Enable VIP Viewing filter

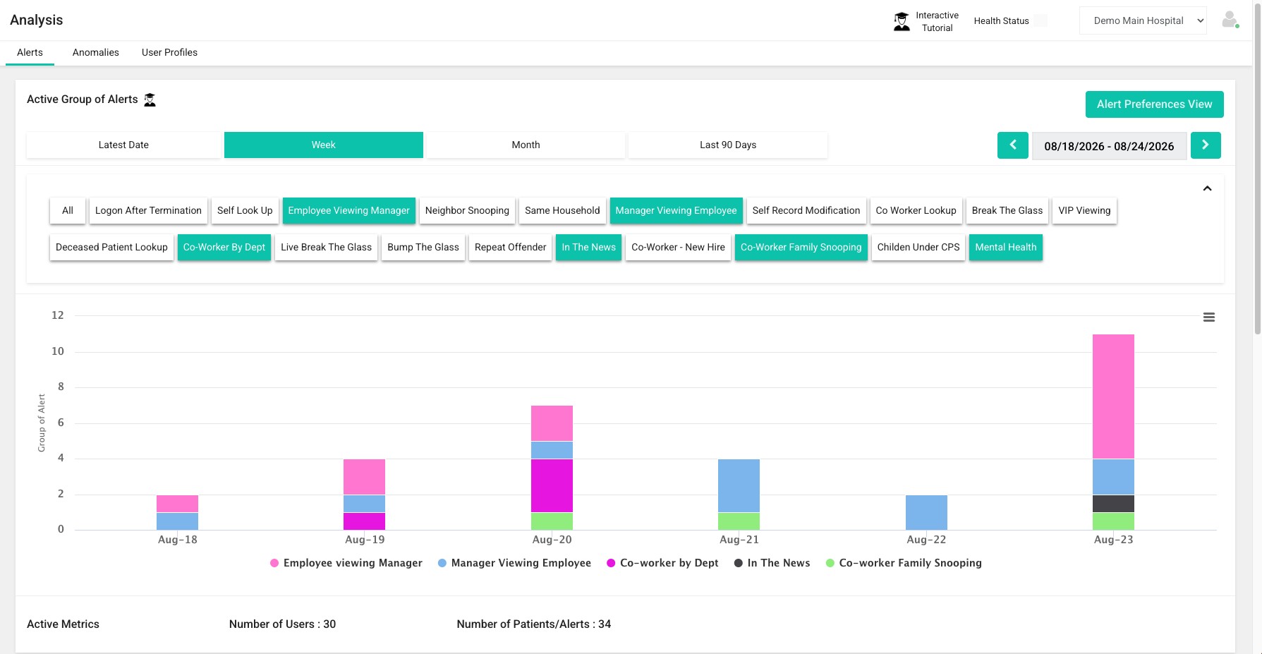point(1084,210)
